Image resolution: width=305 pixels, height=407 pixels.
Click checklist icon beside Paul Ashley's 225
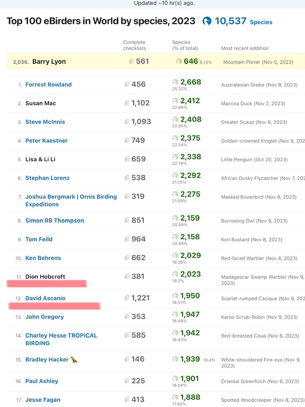pyautogui.click(x=126, y=381)
